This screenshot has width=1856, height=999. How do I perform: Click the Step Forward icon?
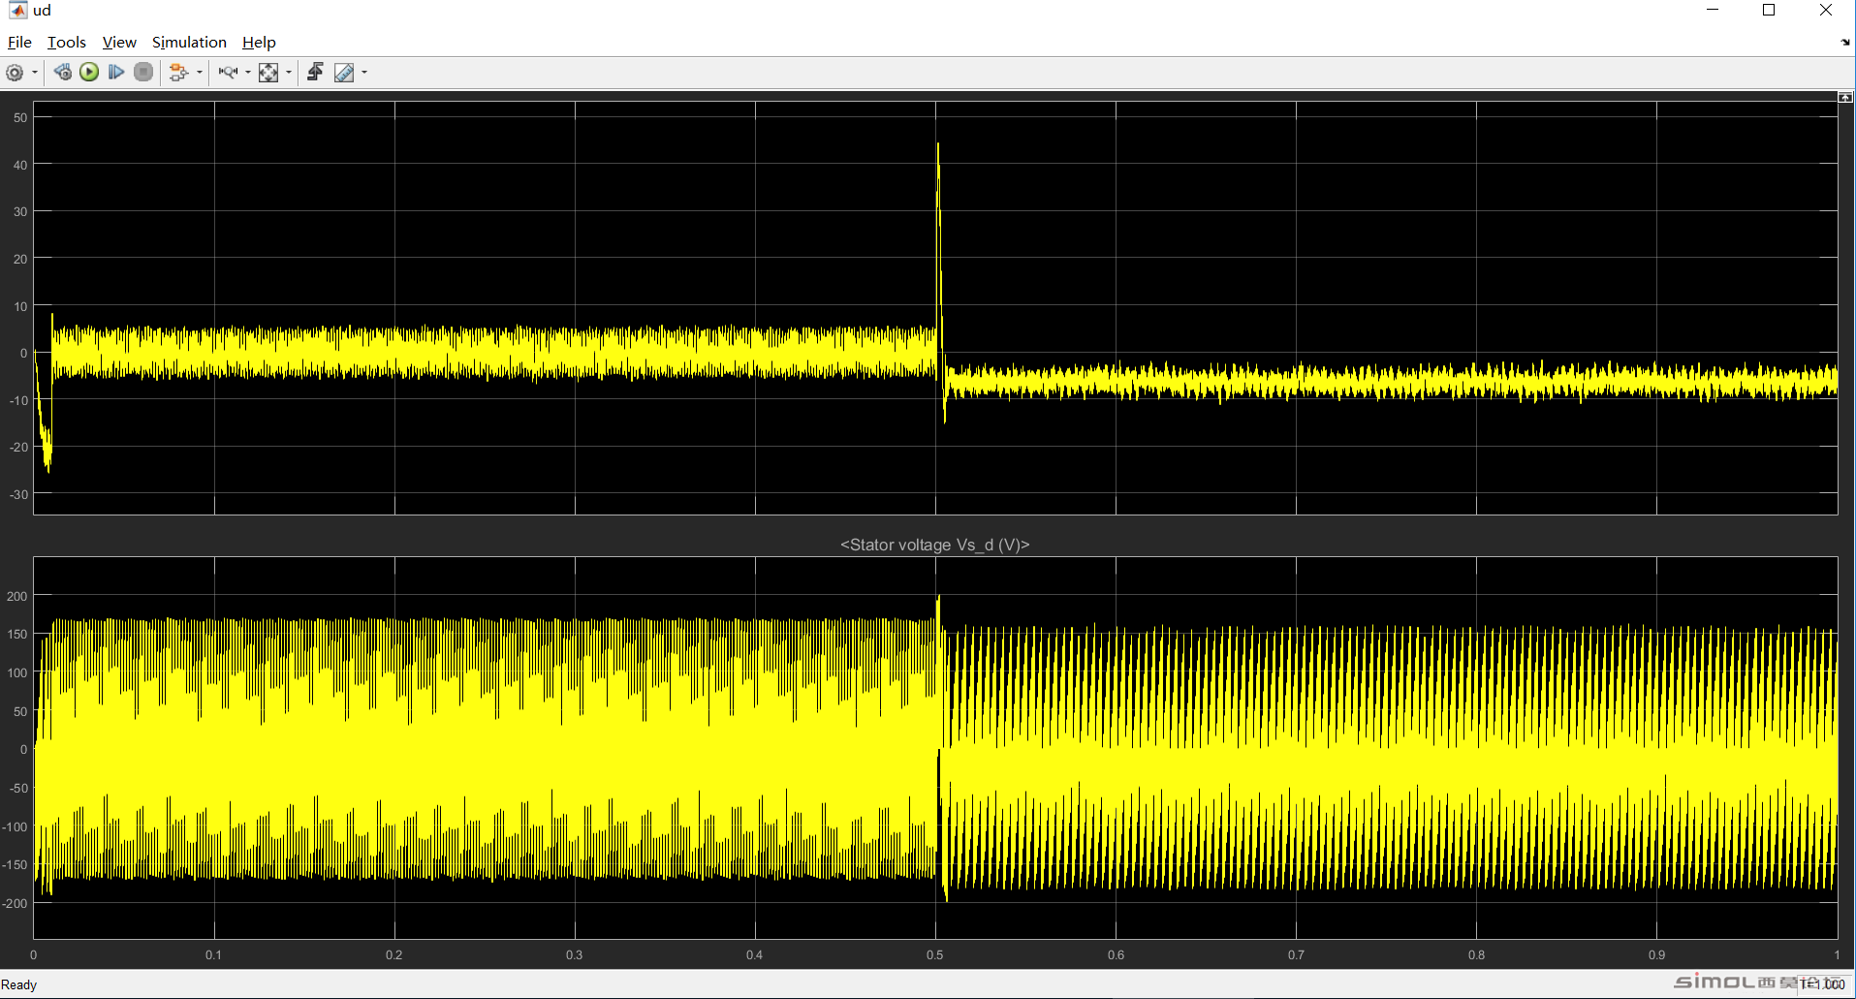point(116,73)
